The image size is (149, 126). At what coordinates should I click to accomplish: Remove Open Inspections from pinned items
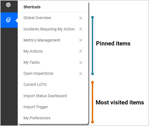[81, 74]
